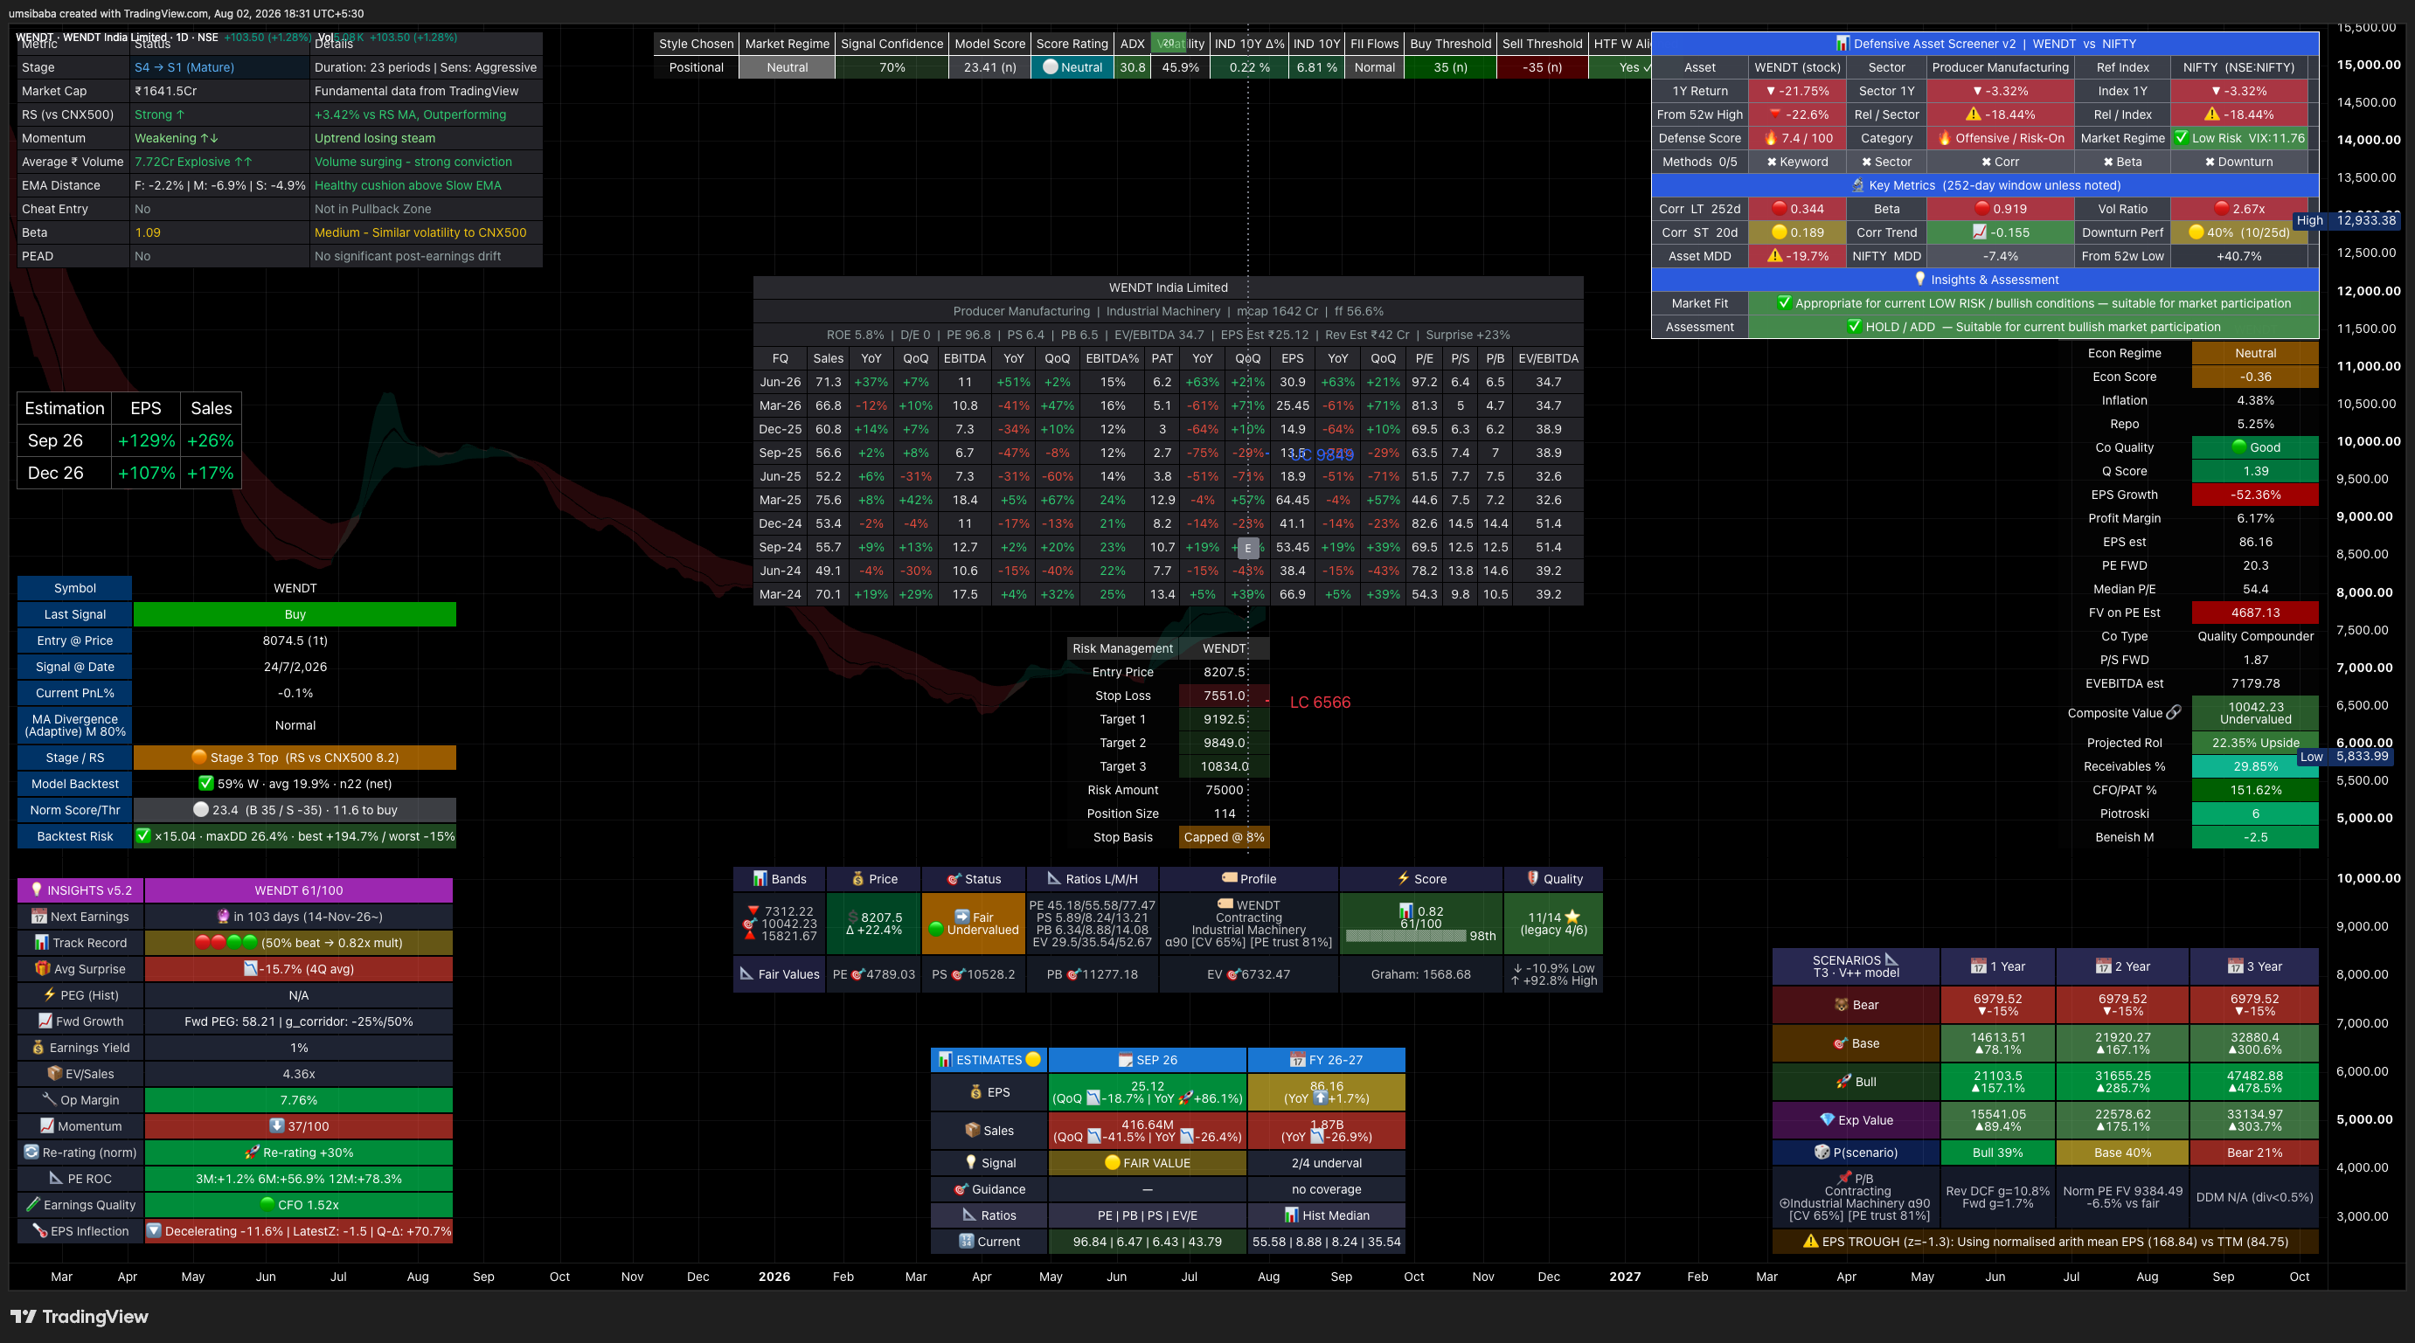Click the Bull 39% probability cell
Screen dimensions: 2415x1343
click(x=1997, y=1152)
